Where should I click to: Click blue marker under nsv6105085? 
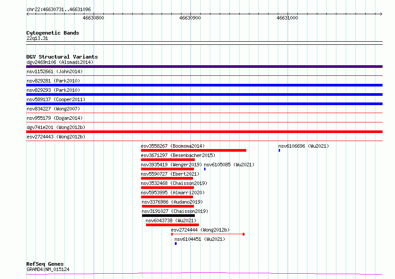[205, 169]
